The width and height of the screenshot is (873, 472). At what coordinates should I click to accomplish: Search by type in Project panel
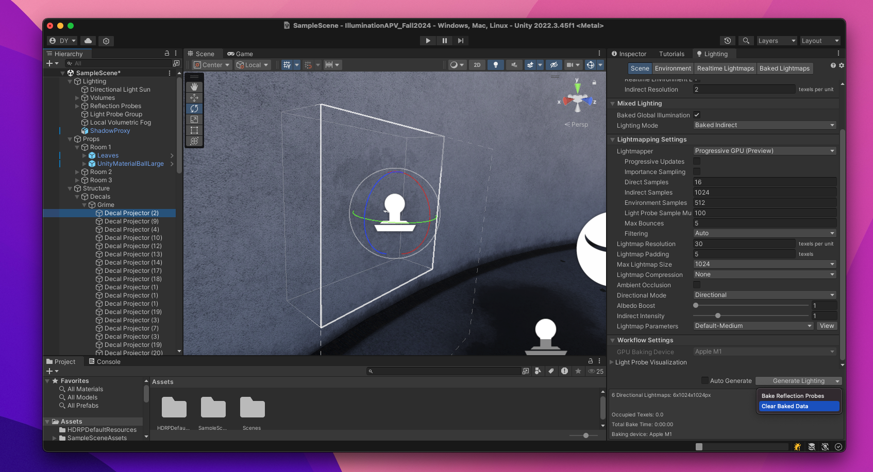538,371
